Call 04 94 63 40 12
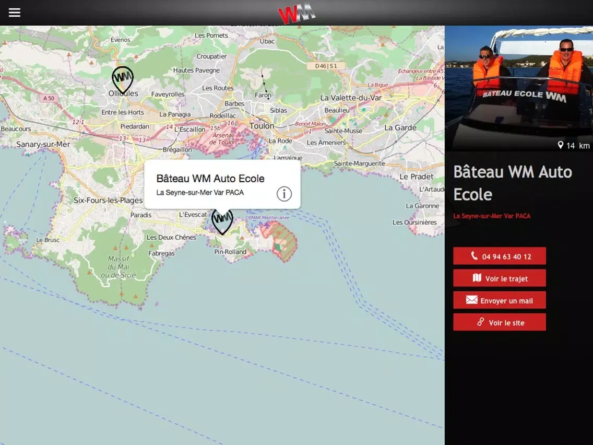This screenshot has width=593, height=445. point(499,256)
